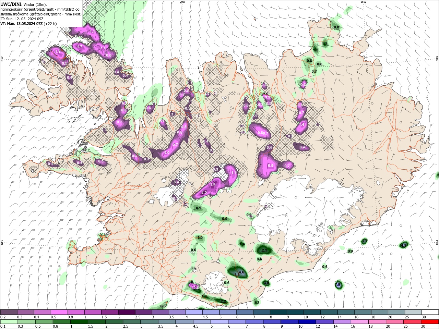Viewport: 439px width, 329px height.
Task: Select the 1.8 snow value in the highlands
Action: click(213, 184)
